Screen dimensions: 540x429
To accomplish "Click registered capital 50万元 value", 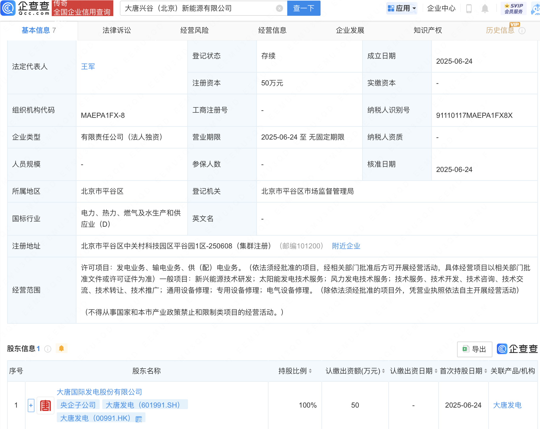I will click(x=272, y=83).
